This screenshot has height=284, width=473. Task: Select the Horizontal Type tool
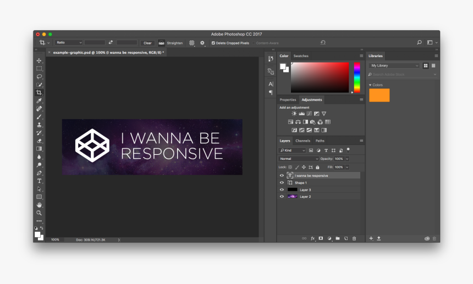tap(39, 181)
